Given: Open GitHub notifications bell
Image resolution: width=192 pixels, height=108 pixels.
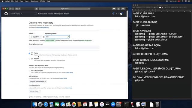Looking at the screenshot, I should [113, 14].
